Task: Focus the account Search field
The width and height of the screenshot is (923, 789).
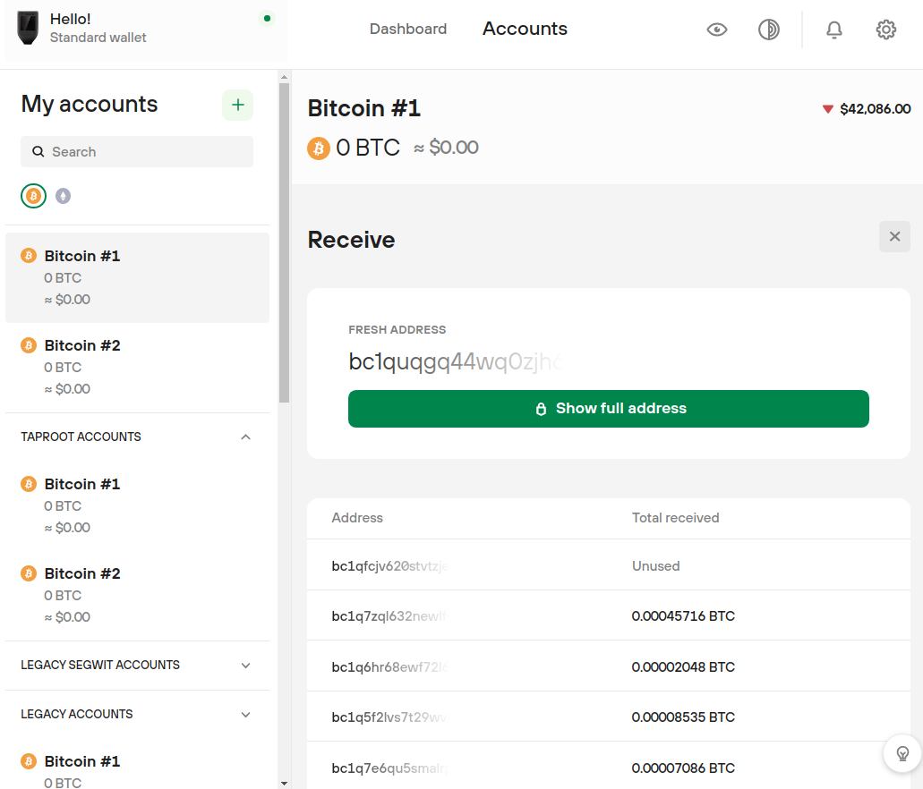Action: (x=137, y=152)
